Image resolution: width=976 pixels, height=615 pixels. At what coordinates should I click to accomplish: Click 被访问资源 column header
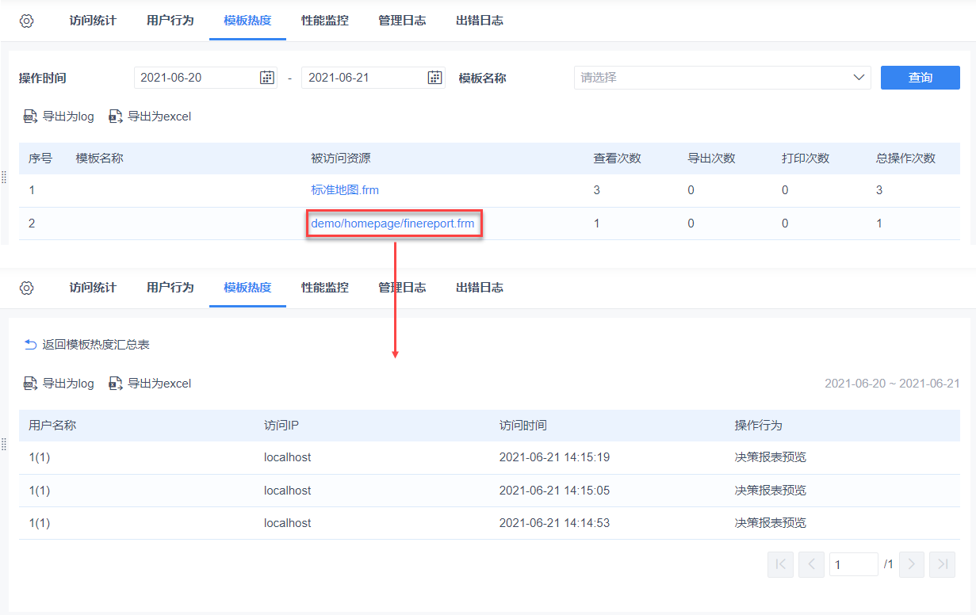[x=341, y=159]
